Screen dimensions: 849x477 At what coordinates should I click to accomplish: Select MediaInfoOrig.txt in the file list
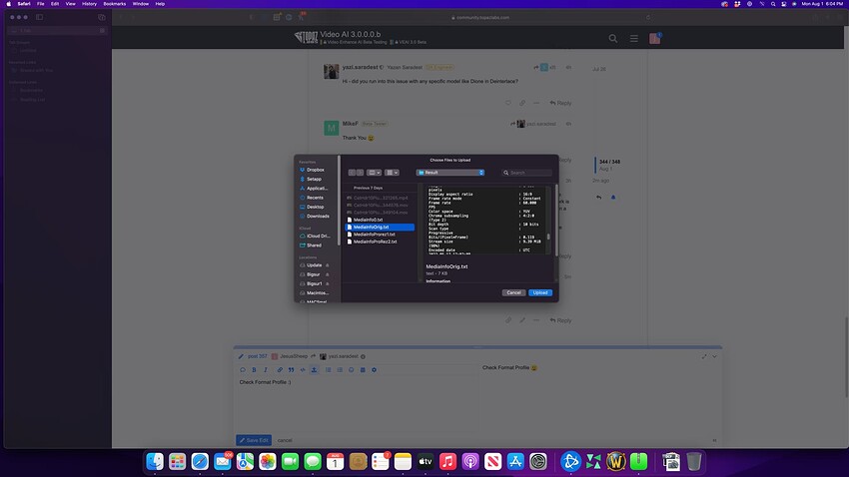[x=380, y=228]
